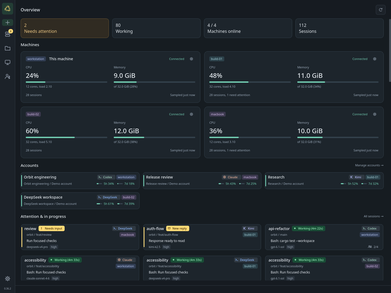This screenshot has width=391, height=293.
Task: Open the Sessions summary card
Action: (x=339, y=28)
